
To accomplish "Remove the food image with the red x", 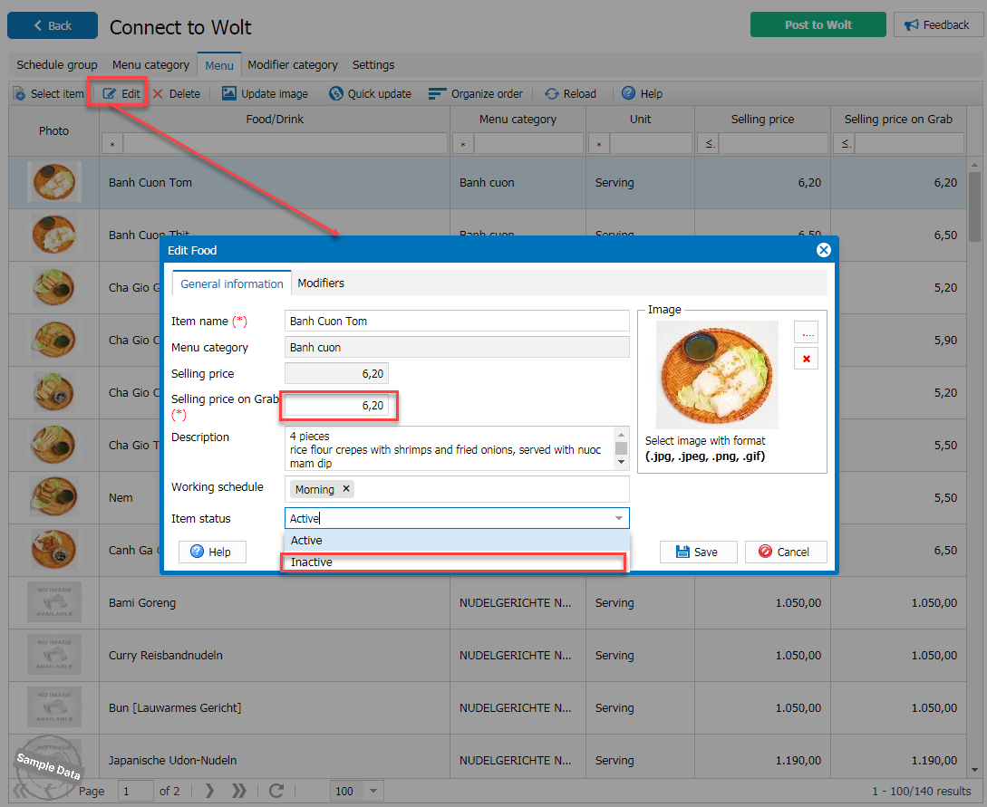I will (807, 359).
